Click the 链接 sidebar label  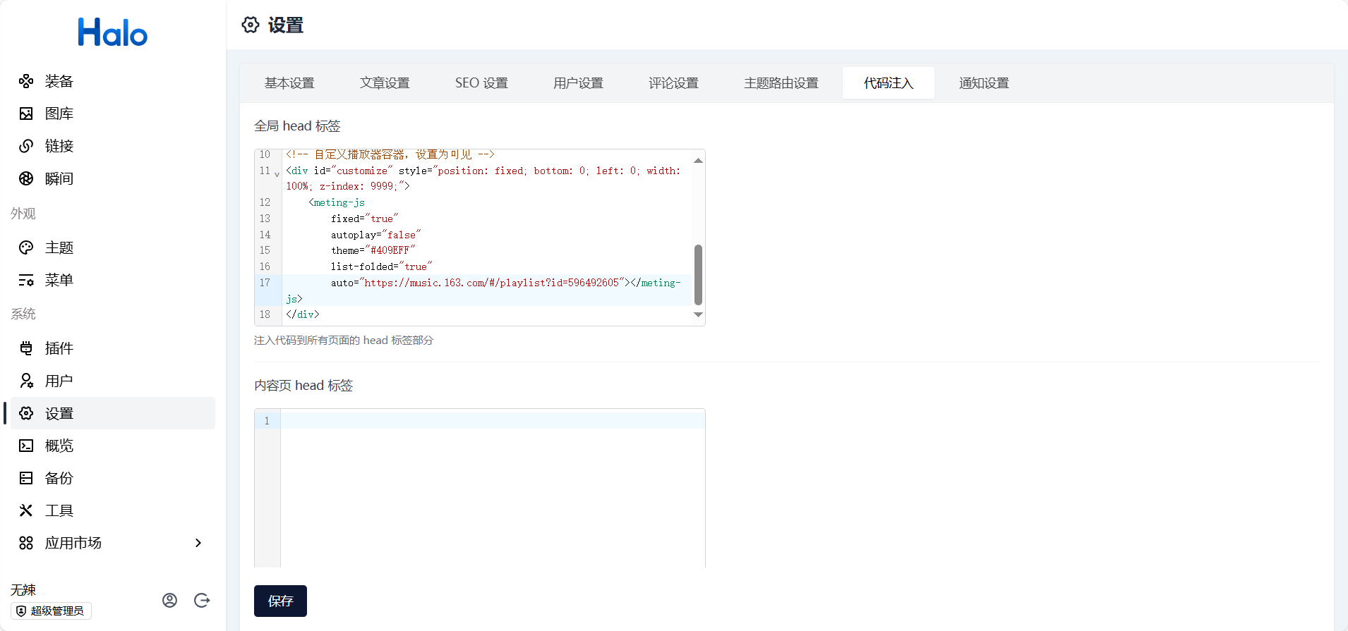pyautogui.click(x=59, y=146)
